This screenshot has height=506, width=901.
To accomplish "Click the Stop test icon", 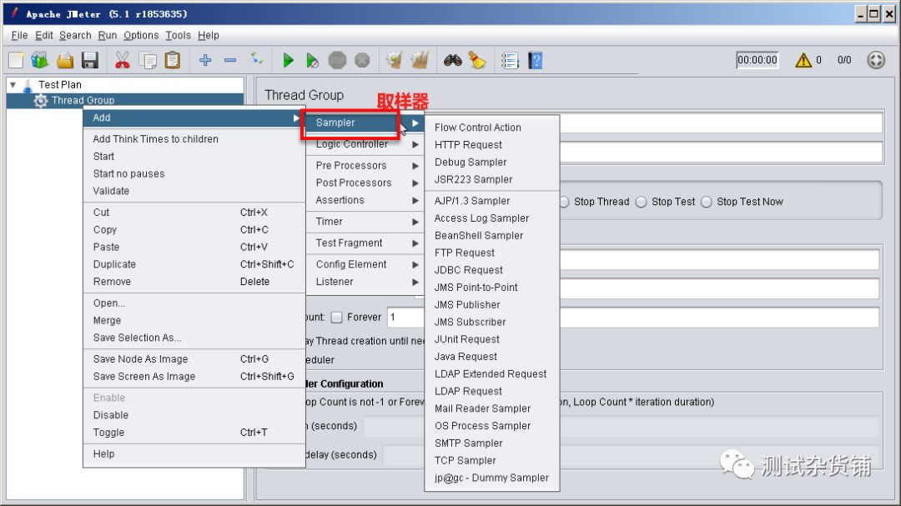I will pos(337,60).
